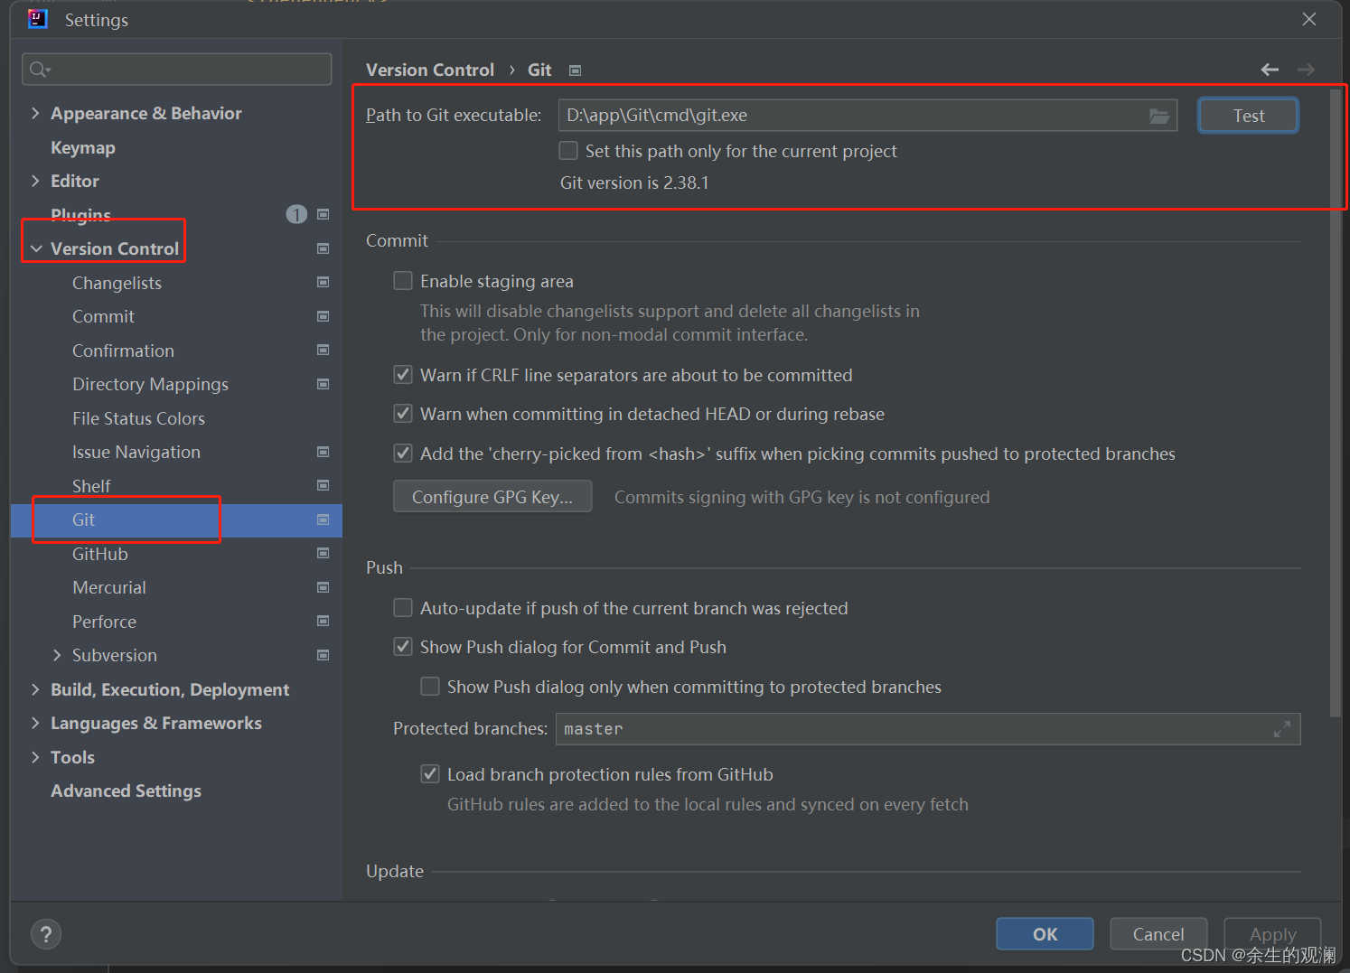This screenshot has width=1350, height=973.
Task: Open Advanced Settings page
Action: (126, 791)
